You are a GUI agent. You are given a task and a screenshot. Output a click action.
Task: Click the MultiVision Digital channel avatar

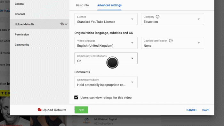(87, 121)
